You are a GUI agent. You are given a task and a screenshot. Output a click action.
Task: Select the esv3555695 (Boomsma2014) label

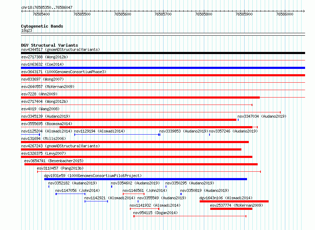(x=47, y=124)
